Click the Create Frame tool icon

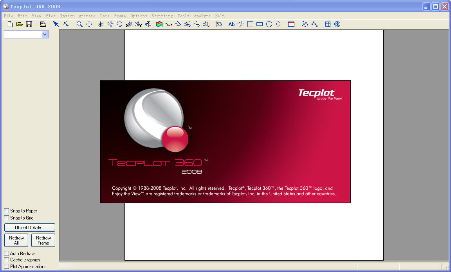tap(291, 24)
